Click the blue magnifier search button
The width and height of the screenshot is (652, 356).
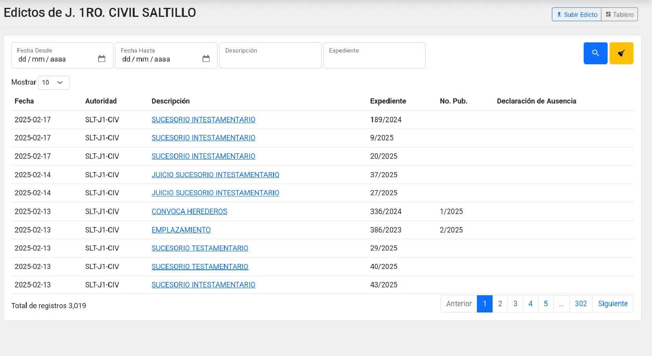coord(595,53)
